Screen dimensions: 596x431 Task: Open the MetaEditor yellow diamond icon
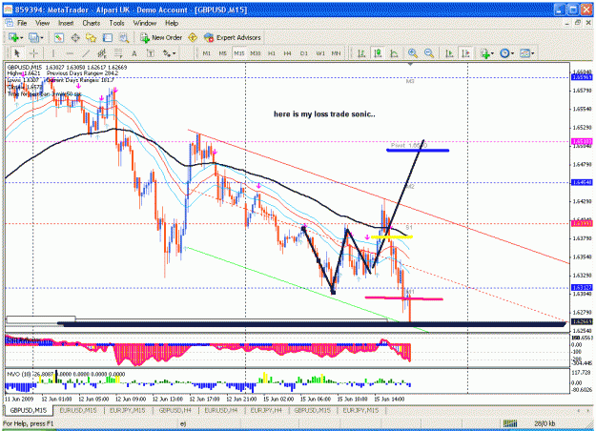point(193,37)
